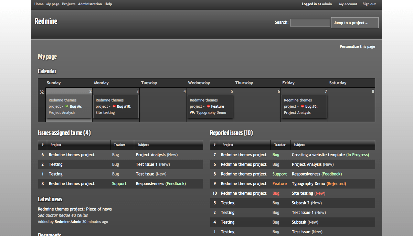Open 'Responsiveness' in the assigned issues table
Viewport: 413px width, 236px height.
tap(150, 184)
